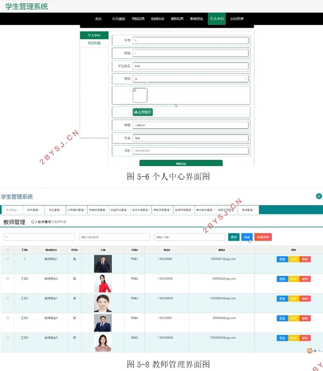The height and width of the screenshot is (371, 323).
Task: Click the close icon beside the system title
Action: tap(319, 196)
